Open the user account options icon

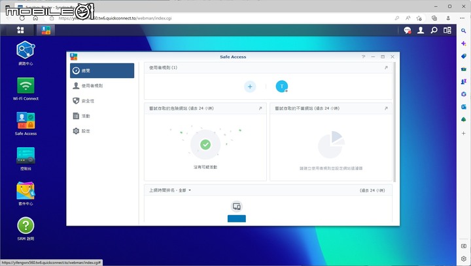(x=421, y=30)
